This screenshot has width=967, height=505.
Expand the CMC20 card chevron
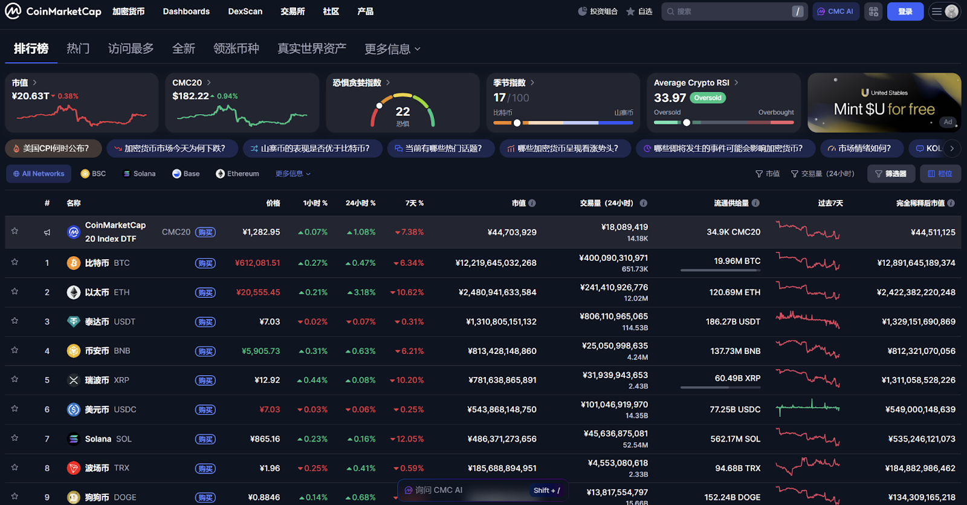(x=209, y=83)
